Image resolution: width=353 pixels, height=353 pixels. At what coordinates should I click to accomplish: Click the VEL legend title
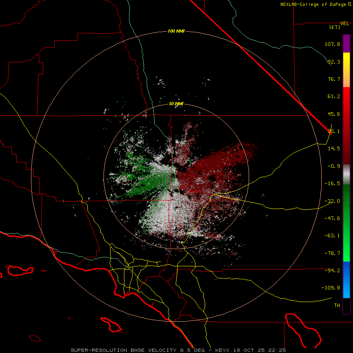(x=345, y=24)
